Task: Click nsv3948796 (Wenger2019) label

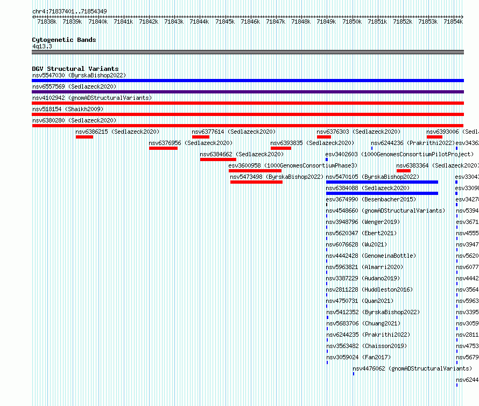Action: [363, 222]
